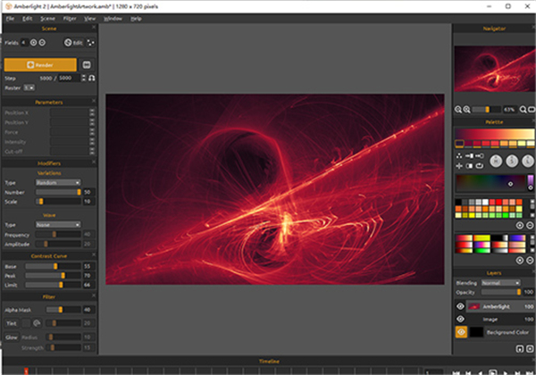Open the Filter menu

click(69, 18)
